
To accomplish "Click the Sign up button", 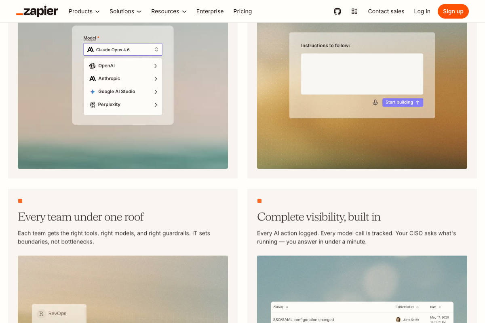I will (453, 11).
